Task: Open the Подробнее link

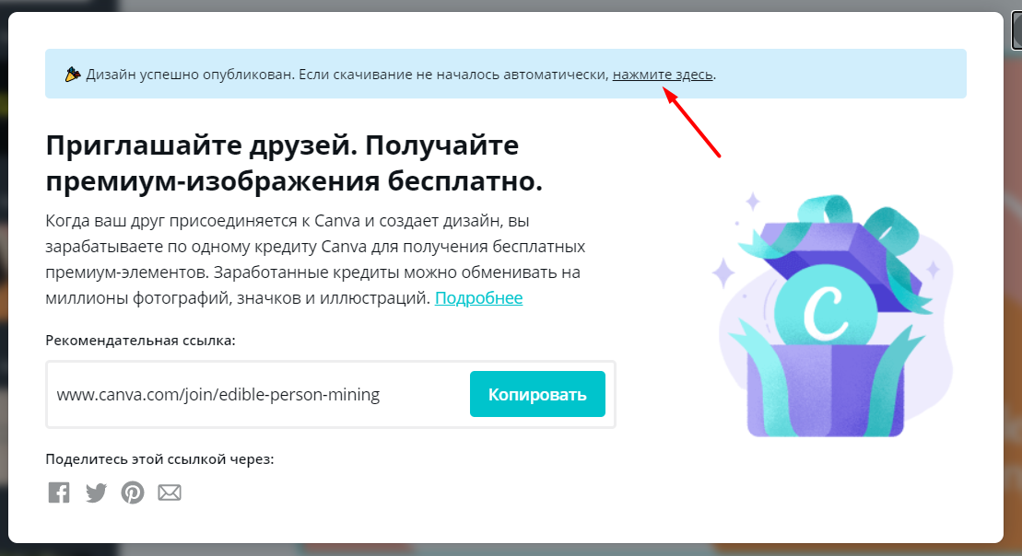Action: pyautogui.click(x=478, y=297)
